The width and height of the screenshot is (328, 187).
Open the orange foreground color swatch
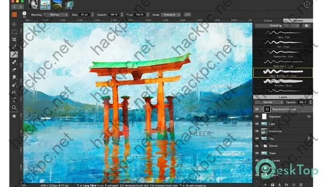15,14
